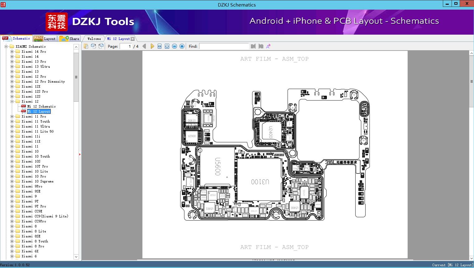Screen dimensions: 474x268
Task: Click the PDF icon of Mi 12 Schematic
Action: pyautogui.click(x=23, y=106)
